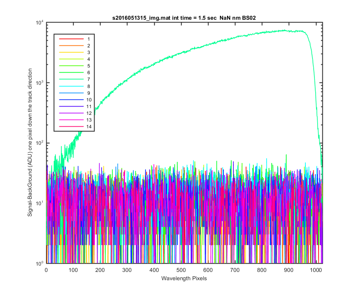The width and height of the screenshot is (356, 296).
Task: Click legend label 7
Action: coord(89,79)
